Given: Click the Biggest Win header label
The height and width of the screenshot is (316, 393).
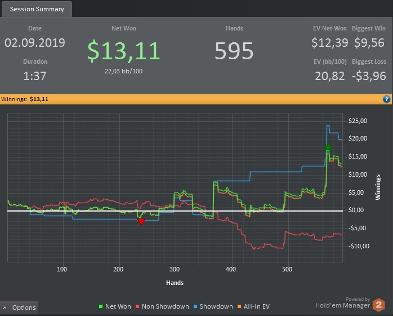Looking at the screenshot, I should (x=369, y=28).
